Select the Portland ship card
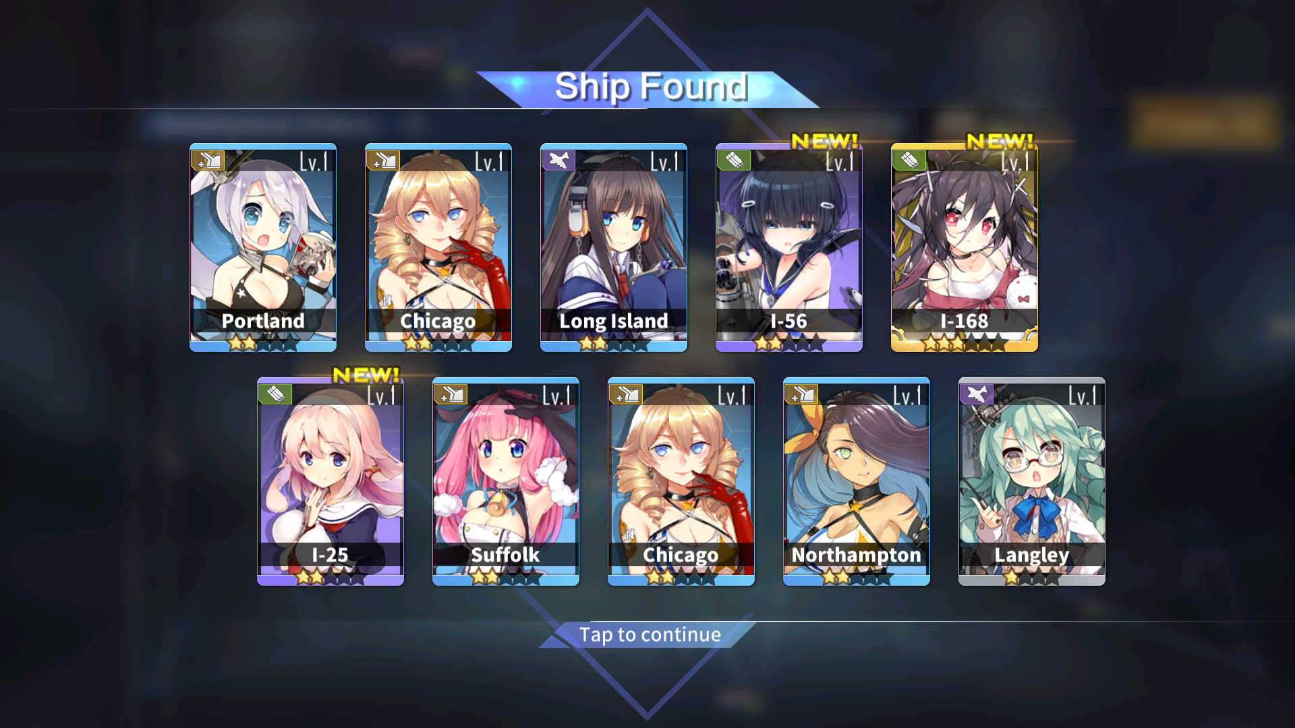1295x728 pixels. pyautogui.click(x=263, y=247)
